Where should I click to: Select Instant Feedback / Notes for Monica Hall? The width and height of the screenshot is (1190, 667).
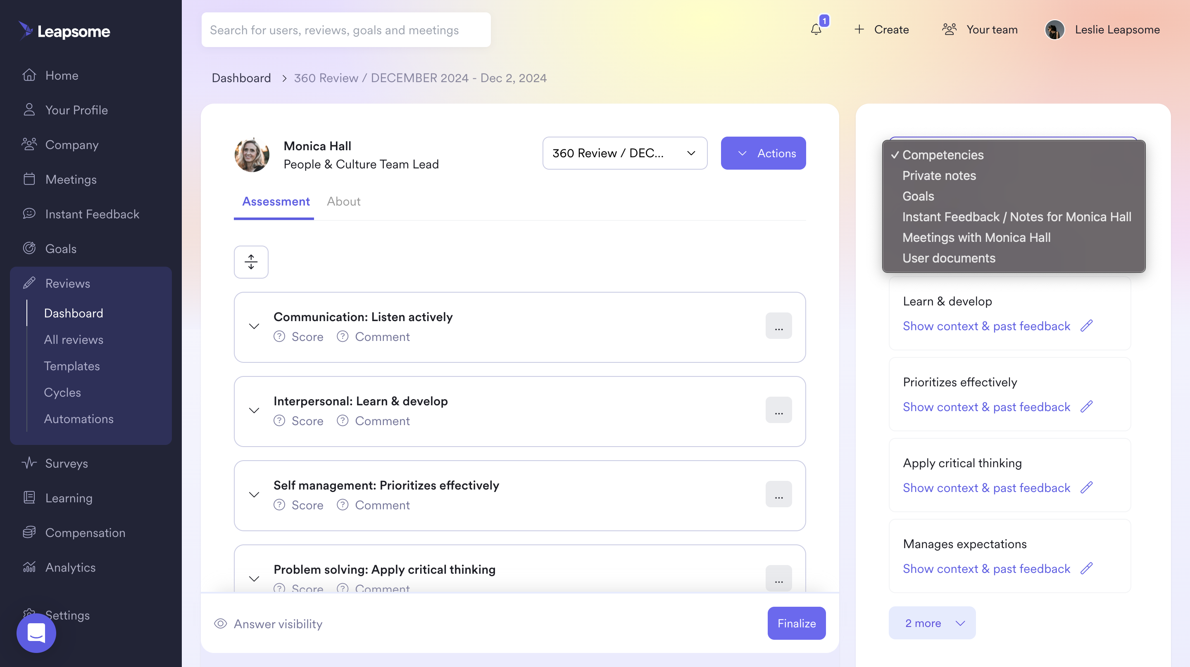pos(1014,217)
